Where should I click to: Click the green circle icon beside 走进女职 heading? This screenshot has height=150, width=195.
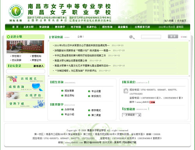pyautogui.click(x=8, y=37)
